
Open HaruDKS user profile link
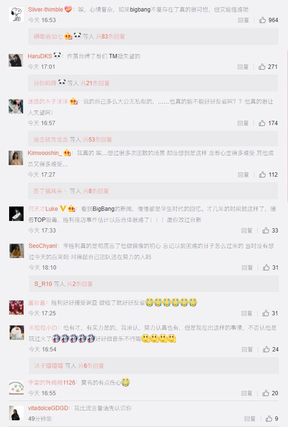coord(40,56)
